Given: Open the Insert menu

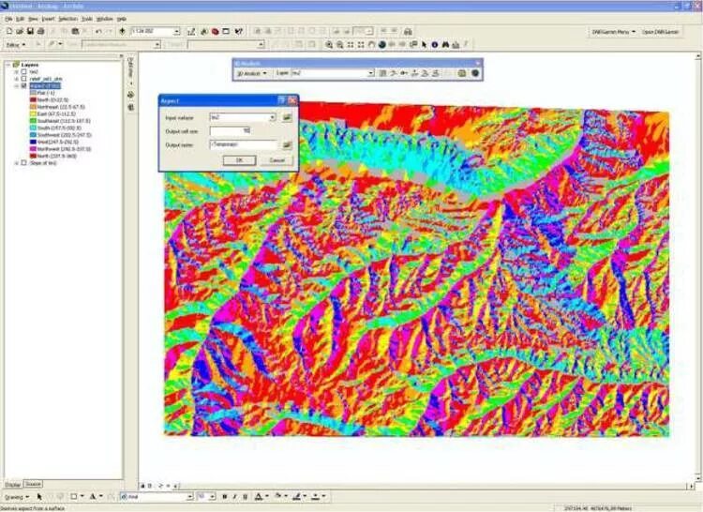Looking at the screenshot, I should pos(48,19).
